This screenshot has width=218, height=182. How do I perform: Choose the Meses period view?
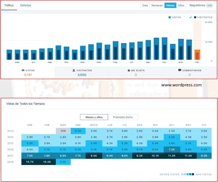point(170,6)
